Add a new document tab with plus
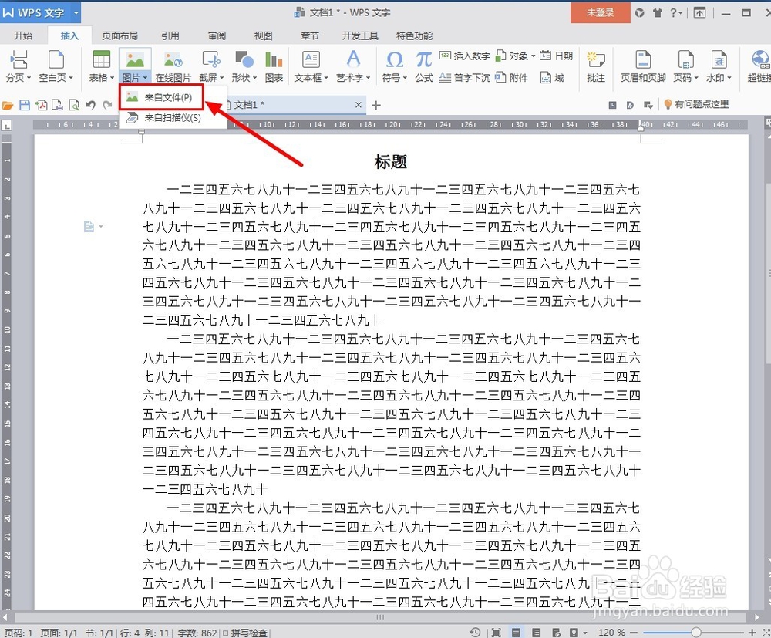Screen dimensions: 771x638 tap(376, 105)
